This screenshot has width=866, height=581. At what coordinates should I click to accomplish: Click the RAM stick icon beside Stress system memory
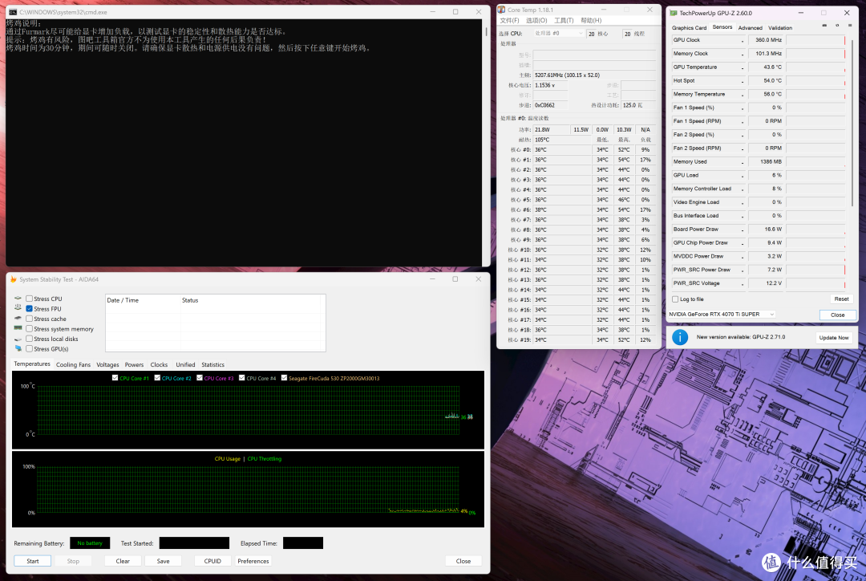[x=18, y=328]
